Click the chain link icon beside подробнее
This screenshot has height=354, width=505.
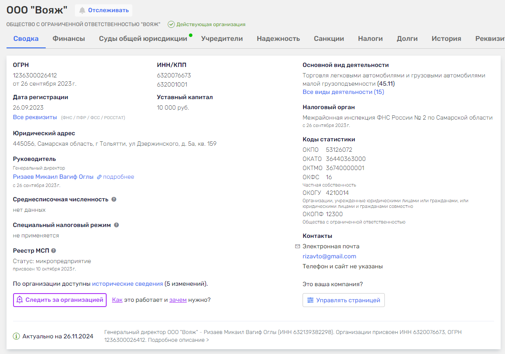click(x=99, y=177)
